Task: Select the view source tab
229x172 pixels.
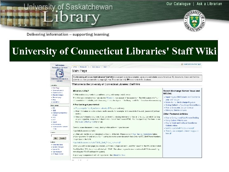Action: tap(96, 67)
